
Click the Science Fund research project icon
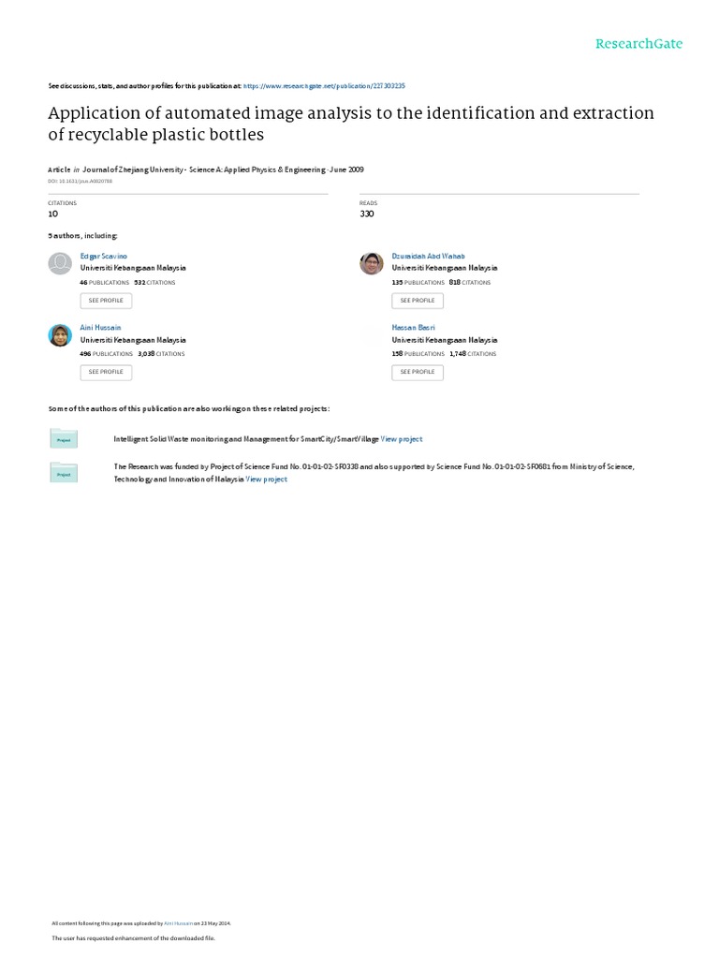pos(64,473)
